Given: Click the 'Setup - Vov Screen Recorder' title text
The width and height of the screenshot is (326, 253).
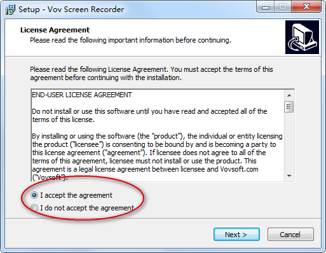Looking at the screenshot, I should tap(71, 10).
